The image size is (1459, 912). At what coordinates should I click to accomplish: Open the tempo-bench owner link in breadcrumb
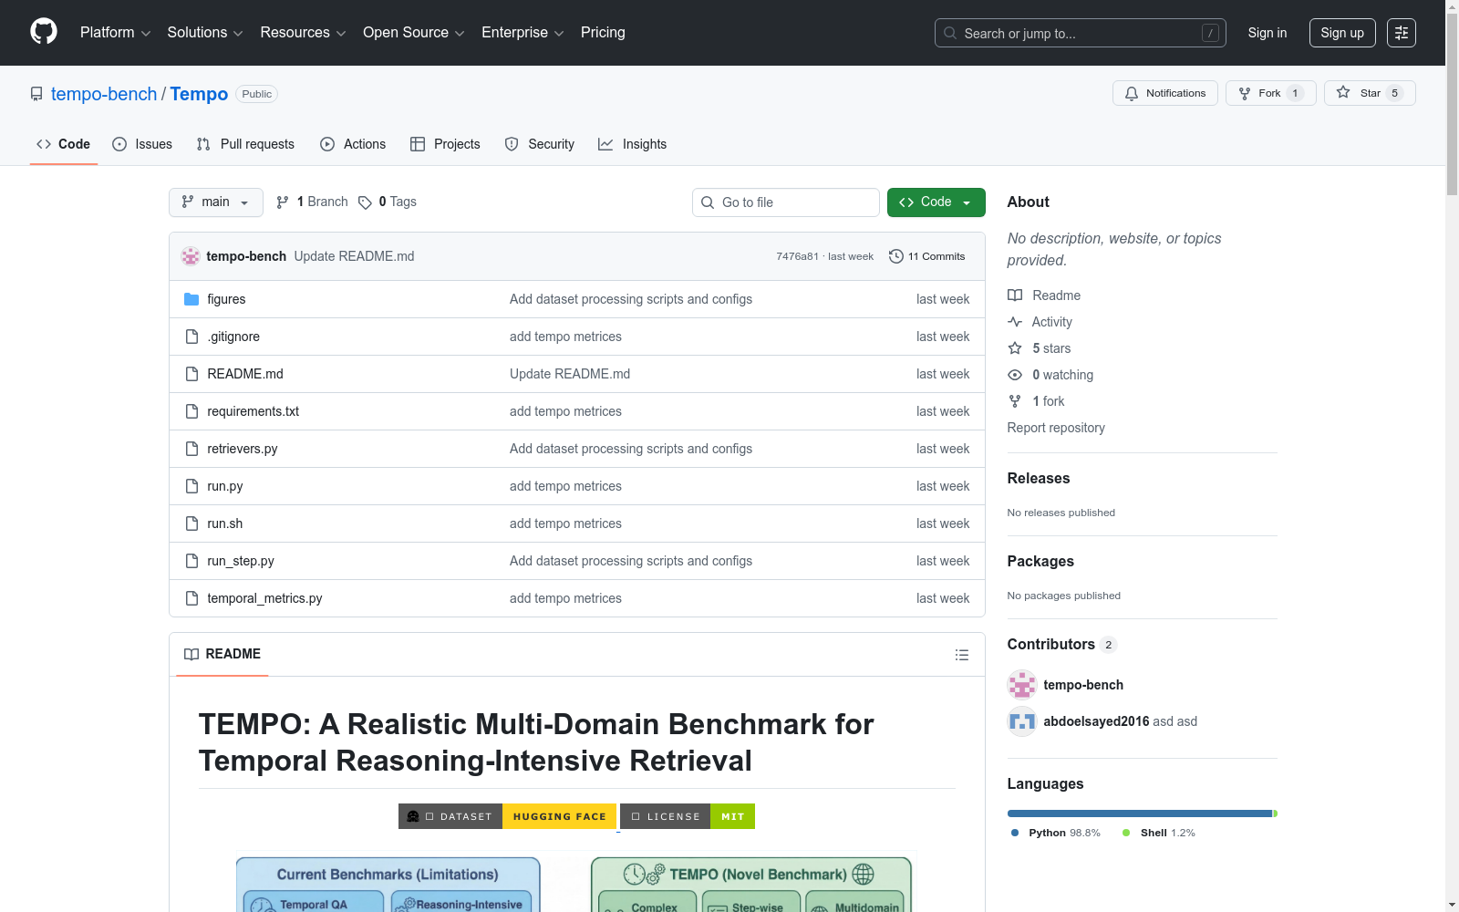tap(104, 94)
